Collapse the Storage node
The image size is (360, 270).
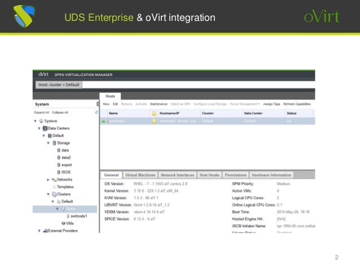[x=48, y=143]
